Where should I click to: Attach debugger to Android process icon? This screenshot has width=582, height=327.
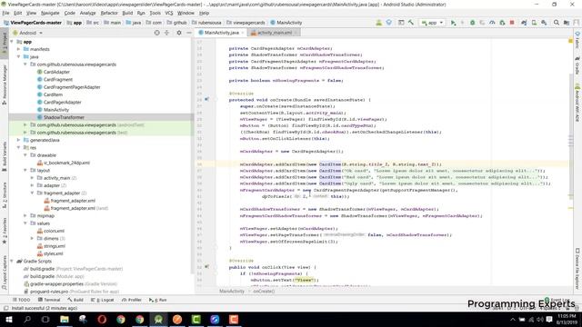pos(502,23)
